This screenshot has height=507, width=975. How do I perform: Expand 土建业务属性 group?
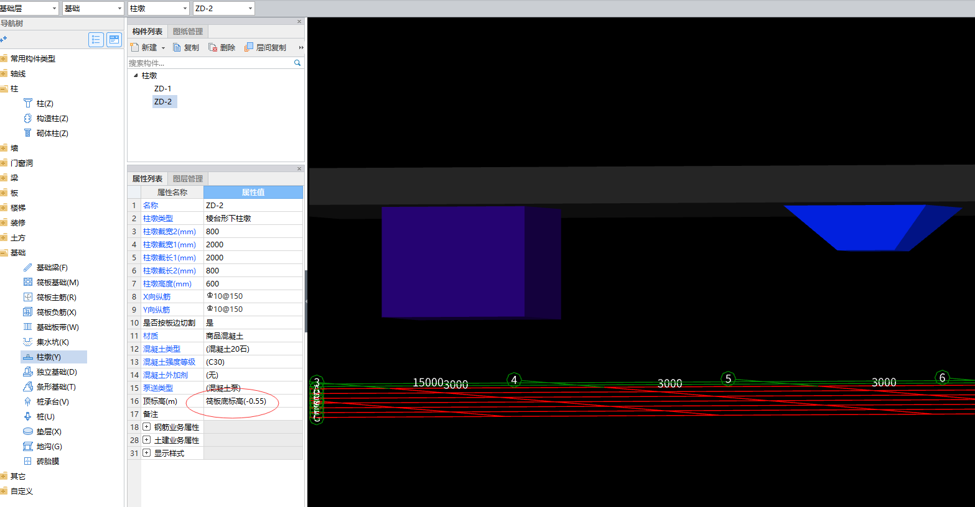(147, 440)
